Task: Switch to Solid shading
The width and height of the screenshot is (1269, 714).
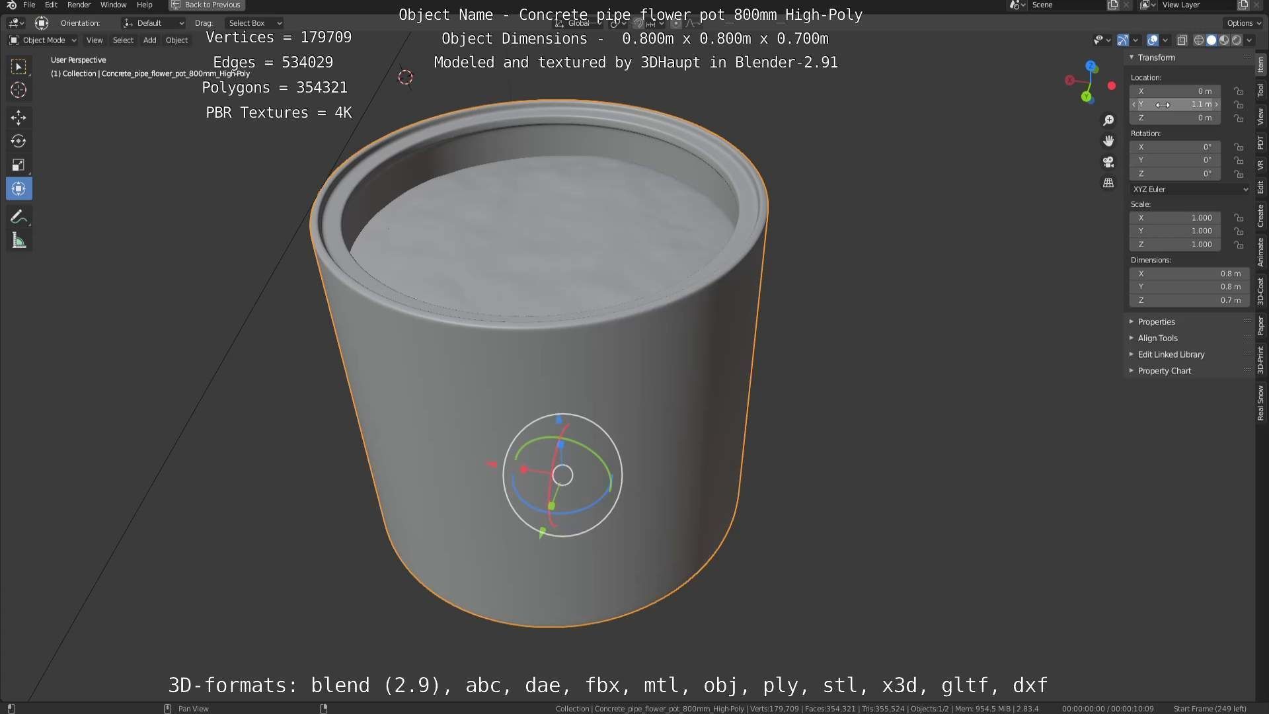Action: 1211,40
